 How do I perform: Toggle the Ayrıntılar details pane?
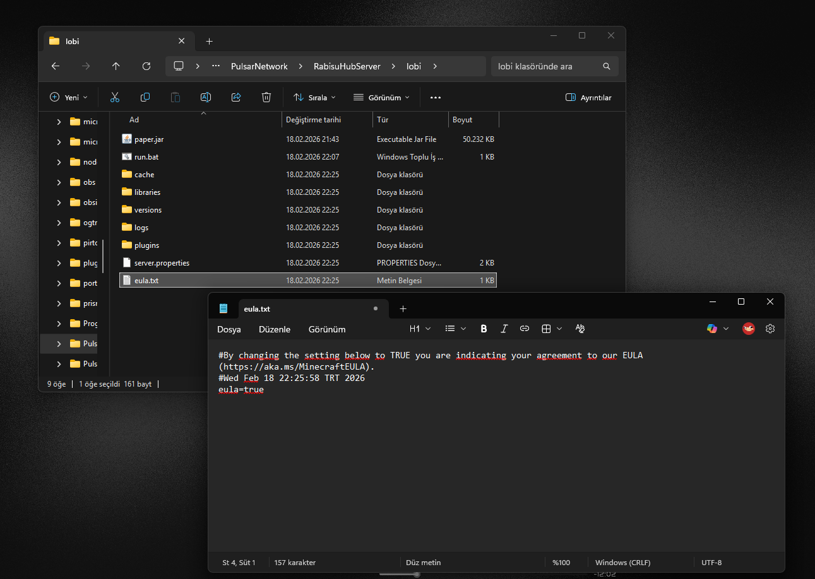[588, 98]
